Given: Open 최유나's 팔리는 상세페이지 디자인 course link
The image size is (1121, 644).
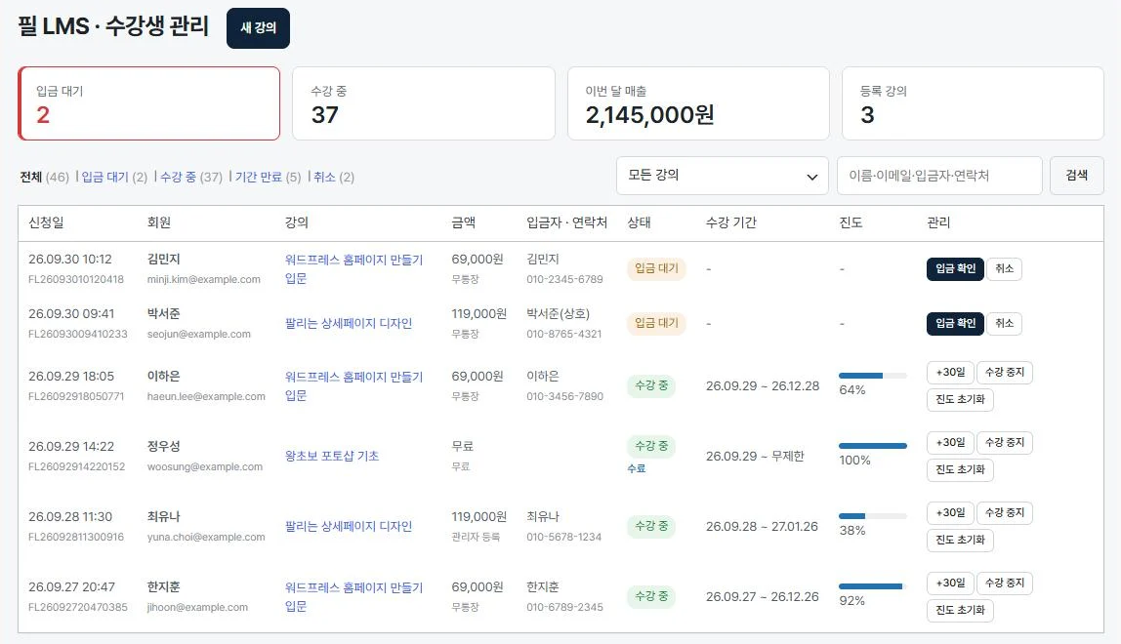Looking at the screenshot, I should tap(349, 526).
